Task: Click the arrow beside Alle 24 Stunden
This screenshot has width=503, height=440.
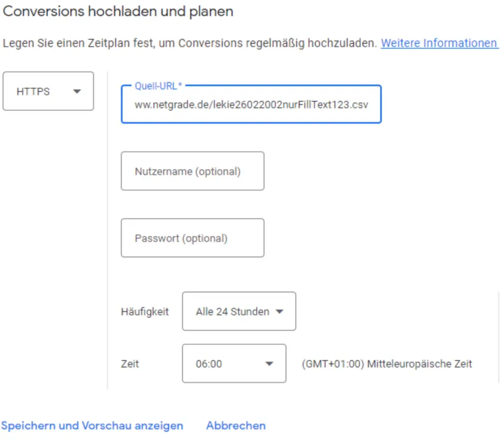Action: [x=279, y=311]
